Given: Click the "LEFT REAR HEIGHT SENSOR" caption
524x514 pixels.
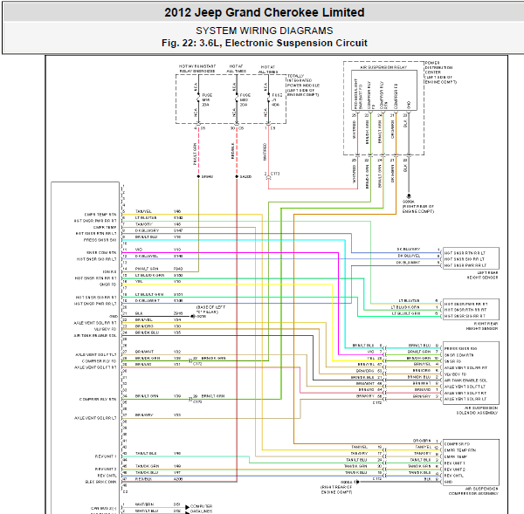Looking at the screenshot, I should click(x=482, y=275).
